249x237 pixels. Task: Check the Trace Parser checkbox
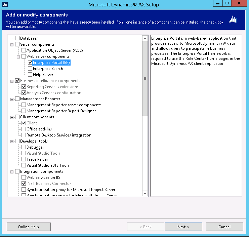point(24,159)
